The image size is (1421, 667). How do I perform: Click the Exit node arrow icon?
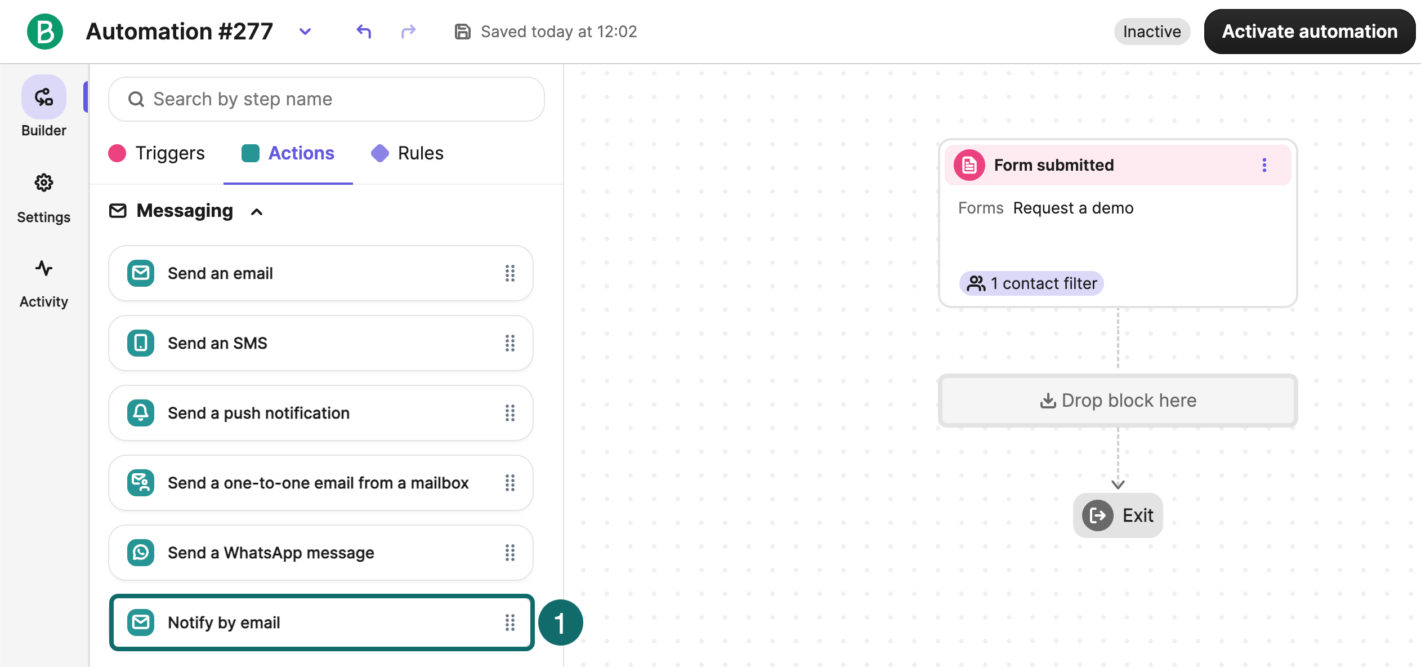pos(1098,515)
